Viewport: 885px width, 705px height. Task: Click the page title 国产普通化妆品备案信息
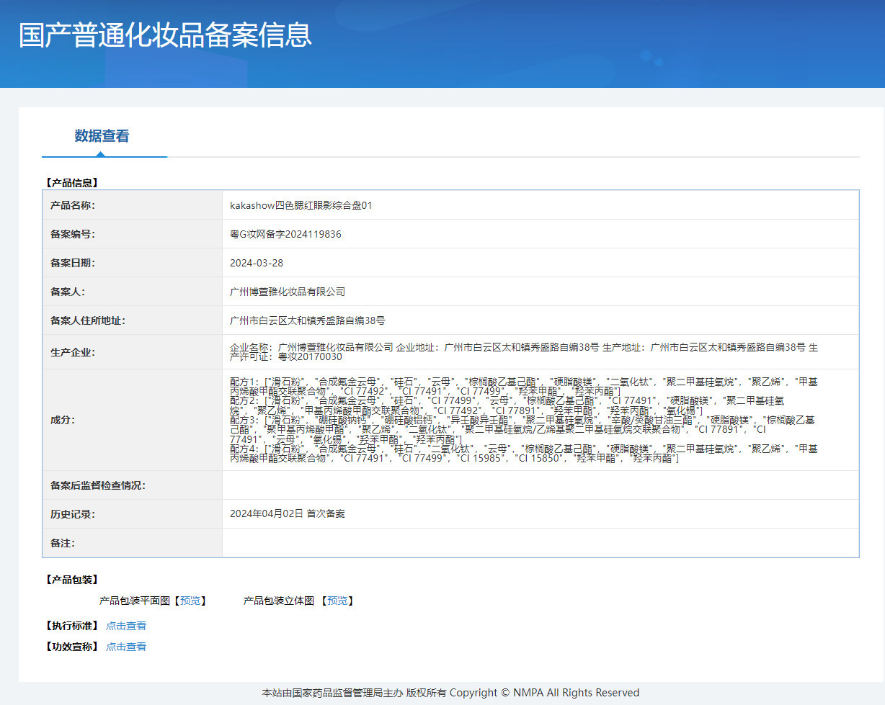coord(165,35)
